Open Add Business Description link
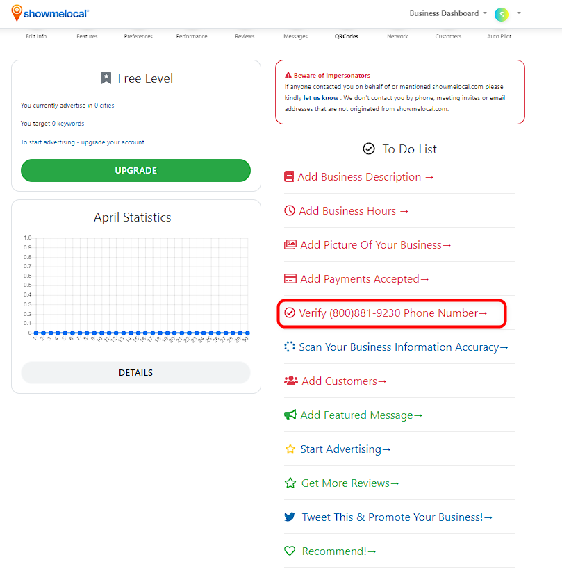The height and width of the screenshot is (582, 562). coord(365,176)
